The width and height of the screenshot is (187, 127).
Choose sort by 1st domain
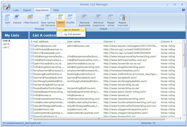(x=71, y=30)
